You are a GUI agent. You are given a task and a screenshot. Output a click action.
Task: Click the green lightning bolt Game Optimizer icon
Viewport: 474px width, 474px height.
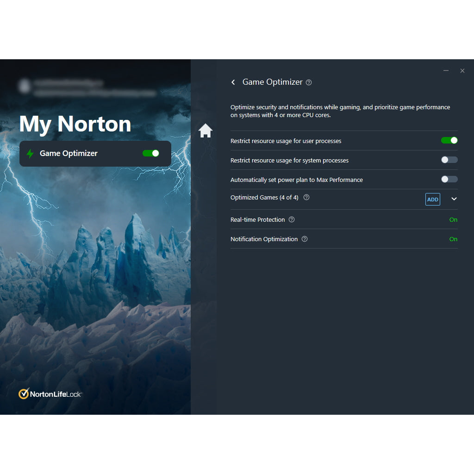(31, 153)
